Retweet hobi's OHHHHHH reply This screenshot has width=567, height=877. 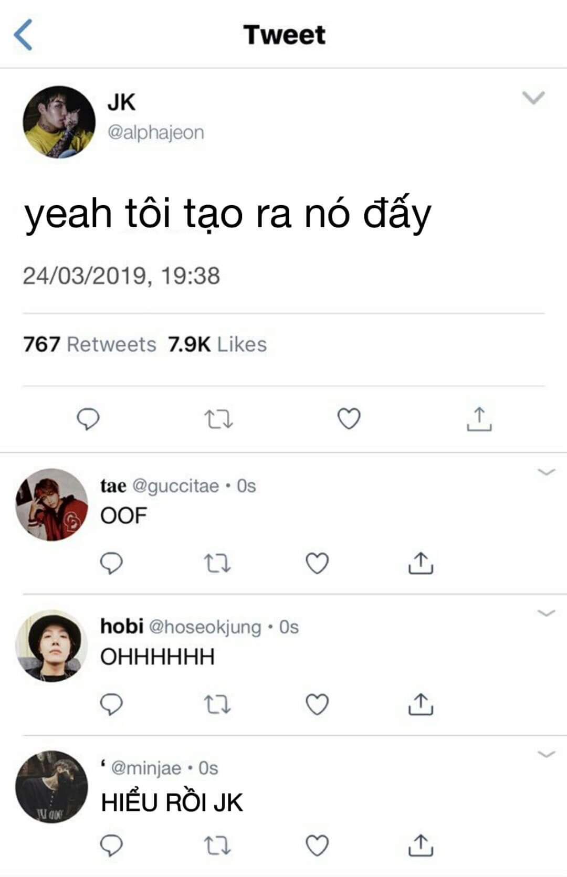coord(217,705)
